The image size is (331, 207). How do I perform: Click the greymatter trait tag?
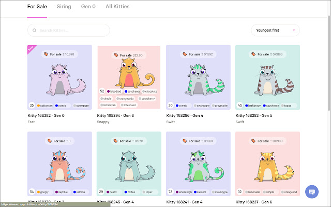pyautogui.click(x=220, y=106)
